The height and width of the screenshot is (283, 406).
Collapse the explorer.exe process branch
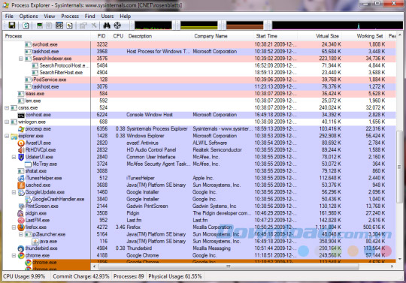[7, 136]
